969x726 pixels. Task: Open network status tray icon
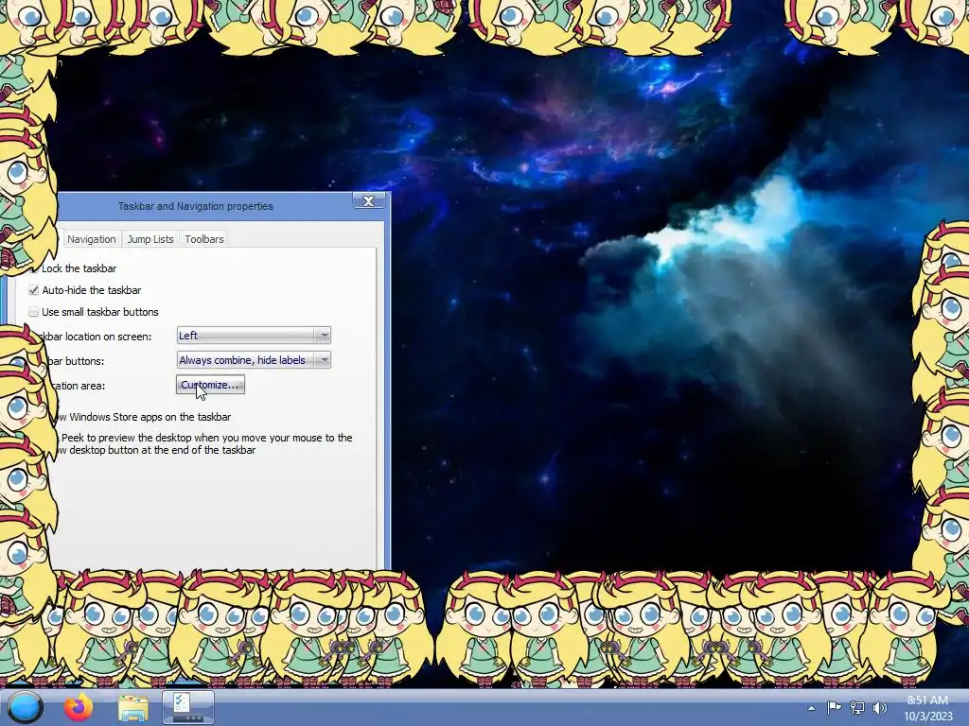click(857, 708)
